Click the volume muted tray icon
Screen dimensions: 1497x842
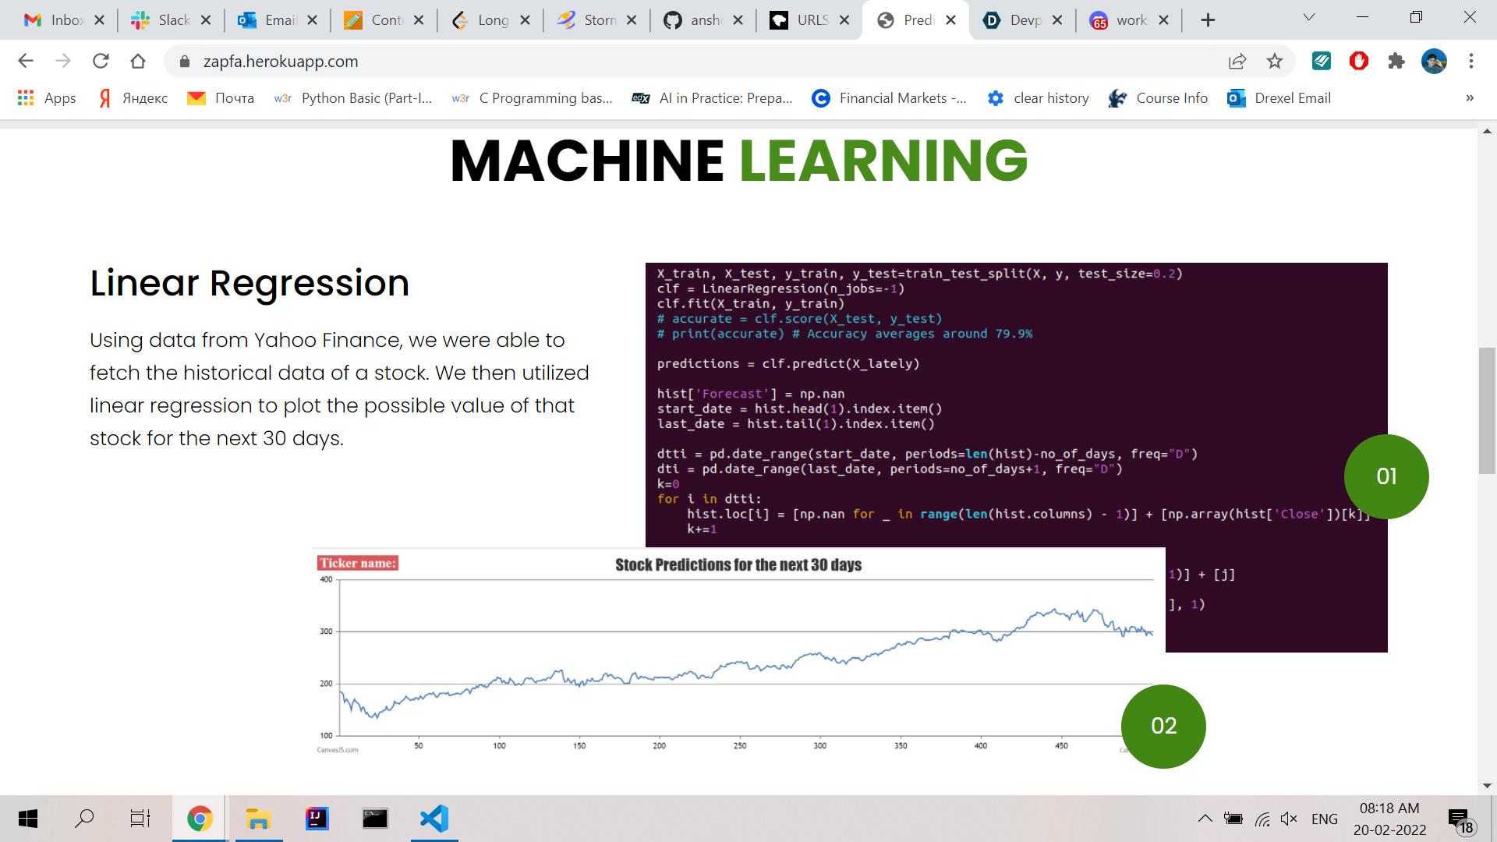click(x=1289, y=819)
